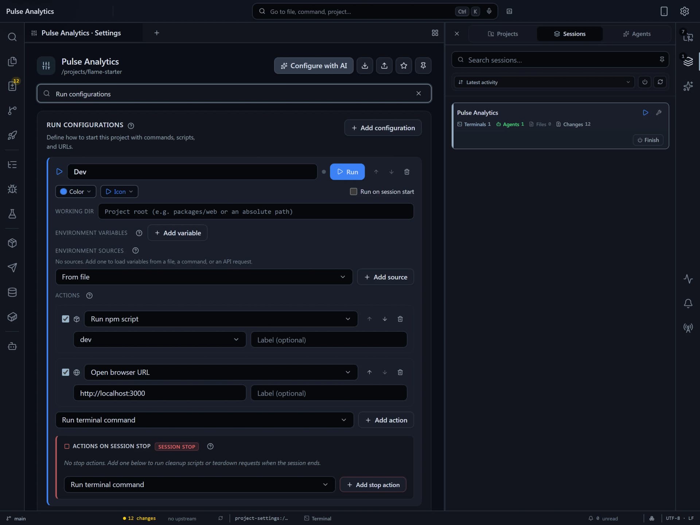Screen dimensions: 700x525
Task: Click wrench icon on Pulse Analytics session
Action: [x=658, y=113]
